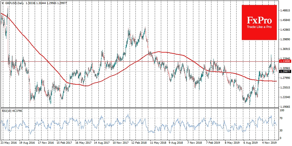
Task: Click the RSI scale value 100
Action: 282,110
